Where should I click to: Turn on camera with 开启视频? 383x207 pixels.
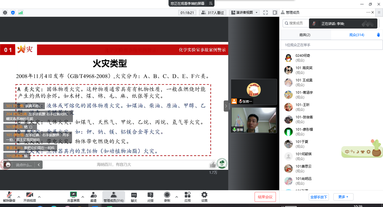29,197
